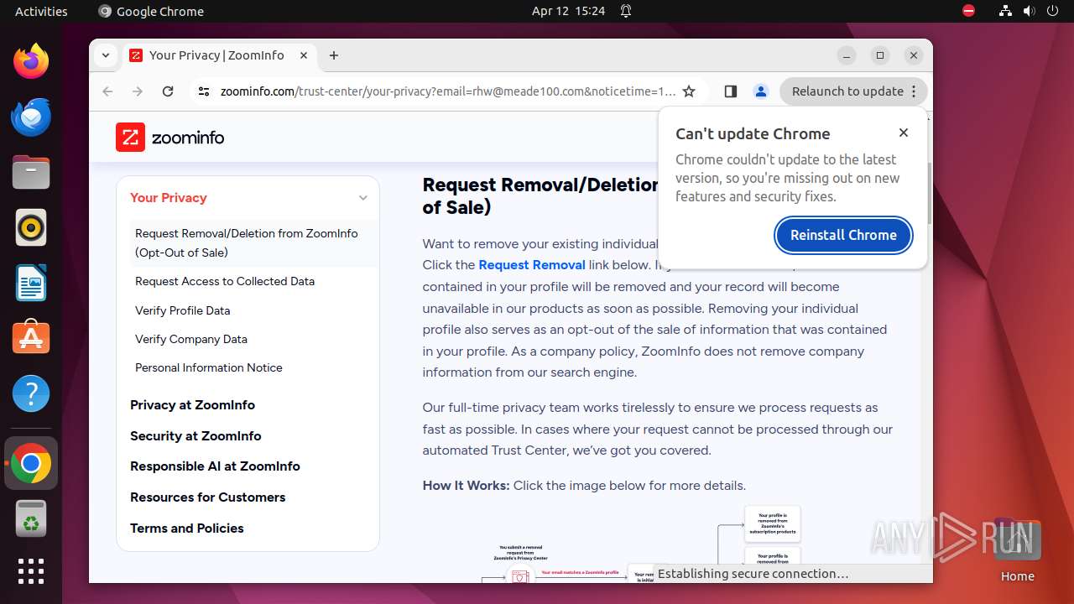Click the Chrome back arrow
The width and height of the screenshot is (1074, 604).
pos(107,91)
